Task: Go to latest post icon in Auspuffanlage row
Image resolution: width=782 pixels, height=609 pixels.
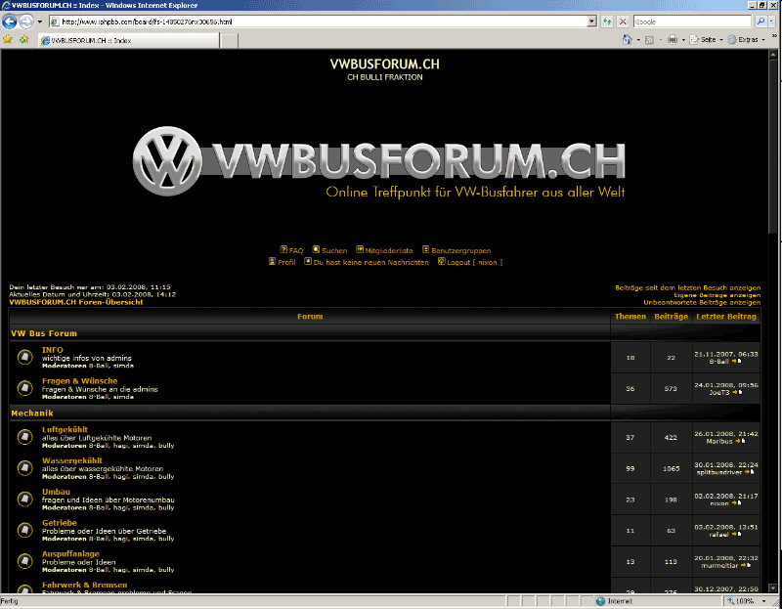Action: click(746, 565)
